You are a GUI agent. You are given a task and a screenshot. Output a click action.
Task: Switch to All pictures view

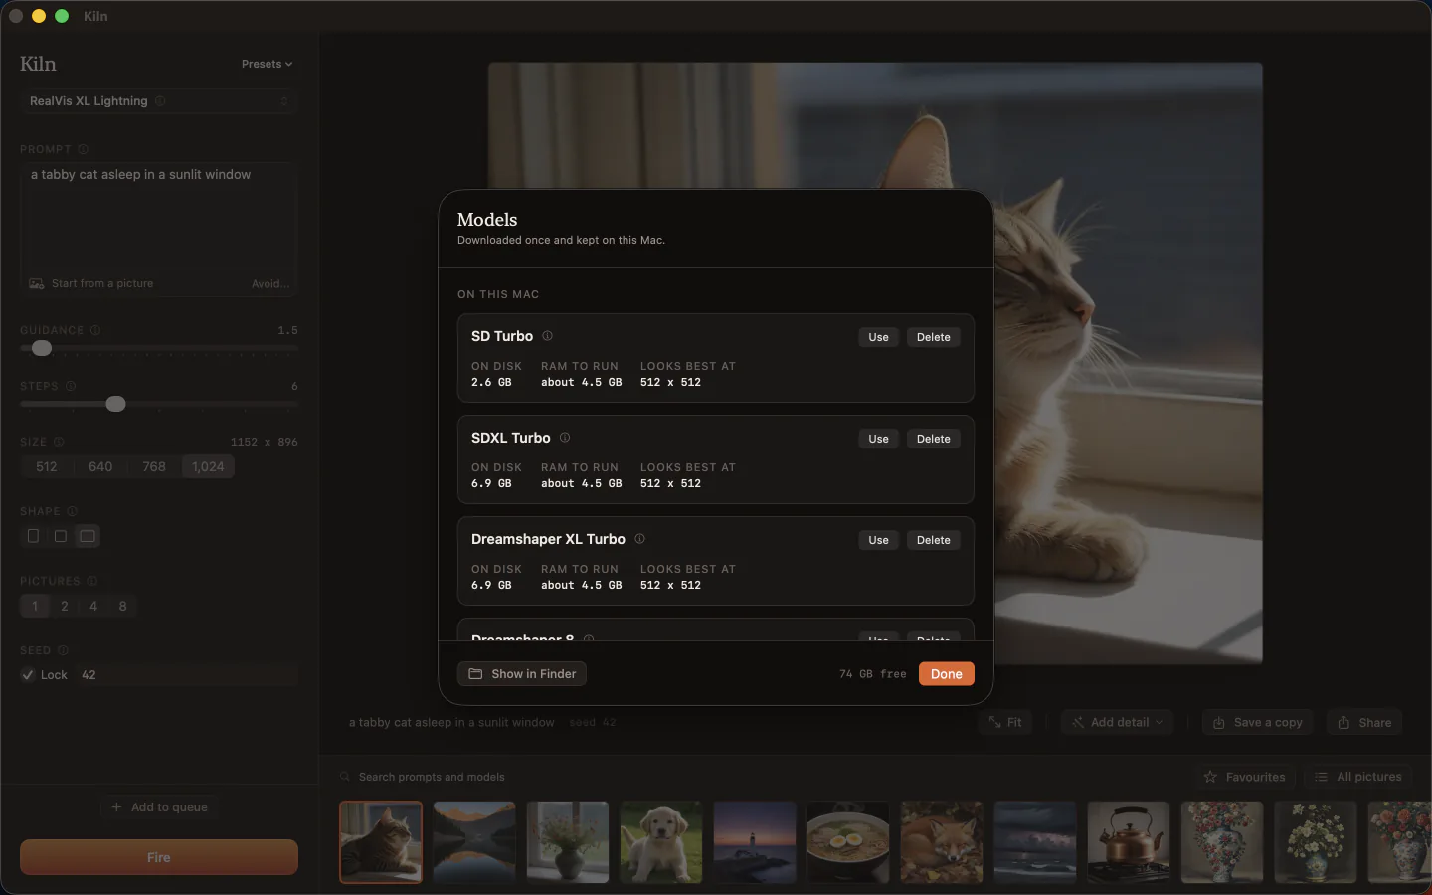[1358, 777]
